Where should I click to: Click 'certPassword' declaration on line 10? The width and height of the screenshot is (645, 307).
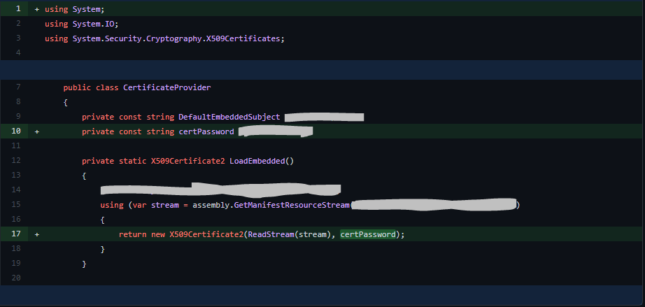click(x=206, y=131)
